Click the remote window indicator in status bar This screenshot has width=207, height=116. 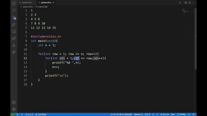(13, 114)
